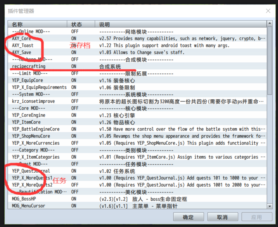Click the v1.02 任务系统 description
The width and height of the screenshot is (278, 227).
[117, 171]
